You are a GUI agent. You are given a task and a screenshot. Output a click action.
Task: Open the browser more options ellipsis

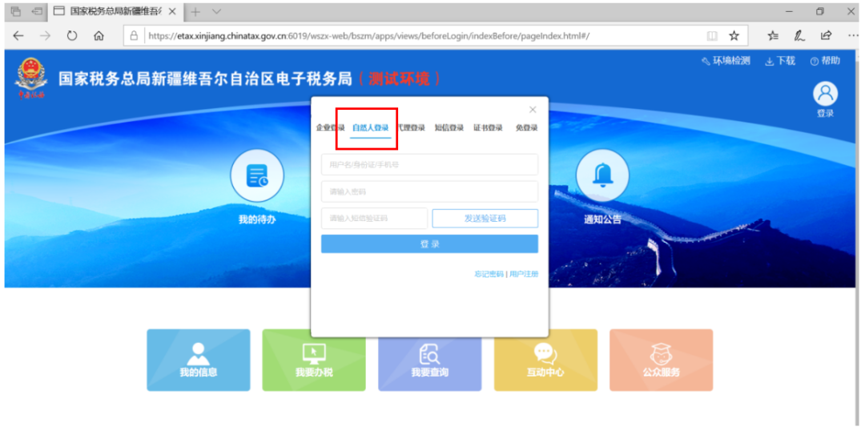[x=852, y=36]
